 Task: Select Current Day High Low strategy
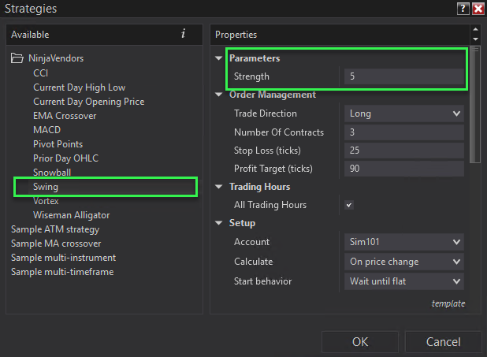tap(80, 87)
